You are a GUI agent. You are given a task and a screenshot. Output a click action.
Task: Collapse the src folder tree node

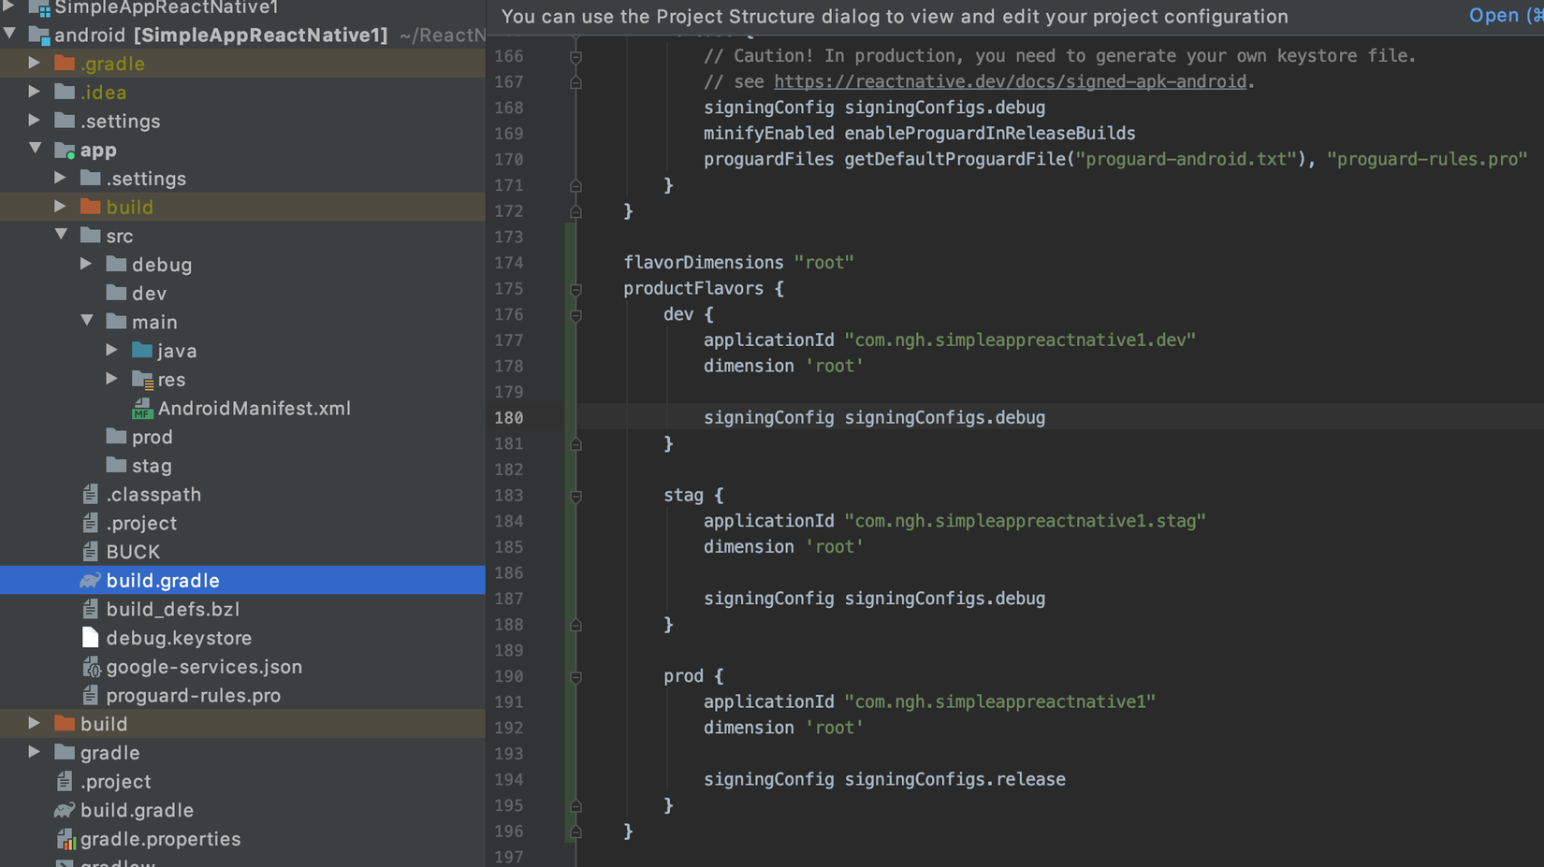(62, 235)
